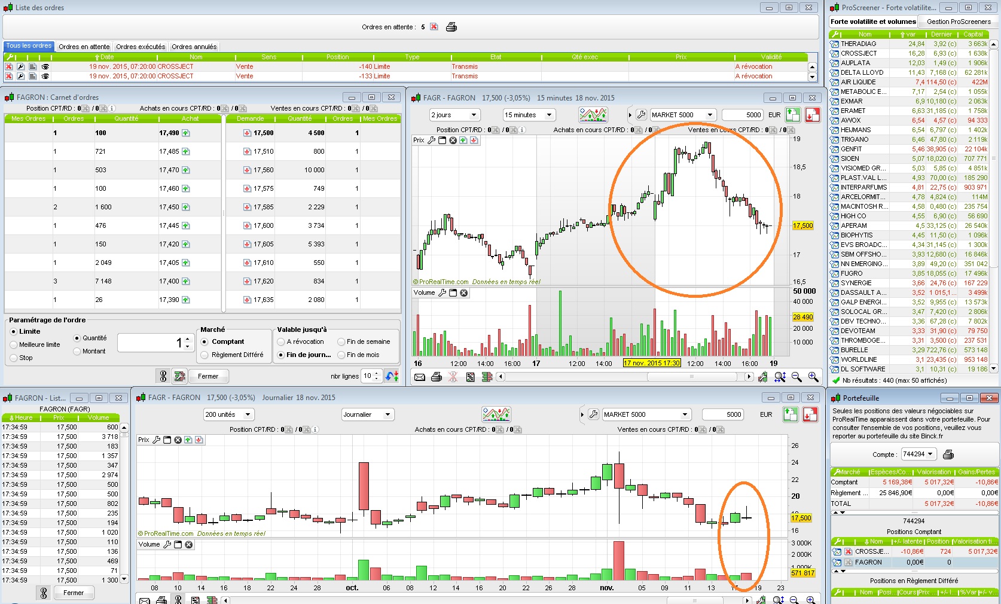Image resolution: width=1001 pixels, height=604 pixels.
Task: Set validity to Fin de mois
Action: click(341, 355)
